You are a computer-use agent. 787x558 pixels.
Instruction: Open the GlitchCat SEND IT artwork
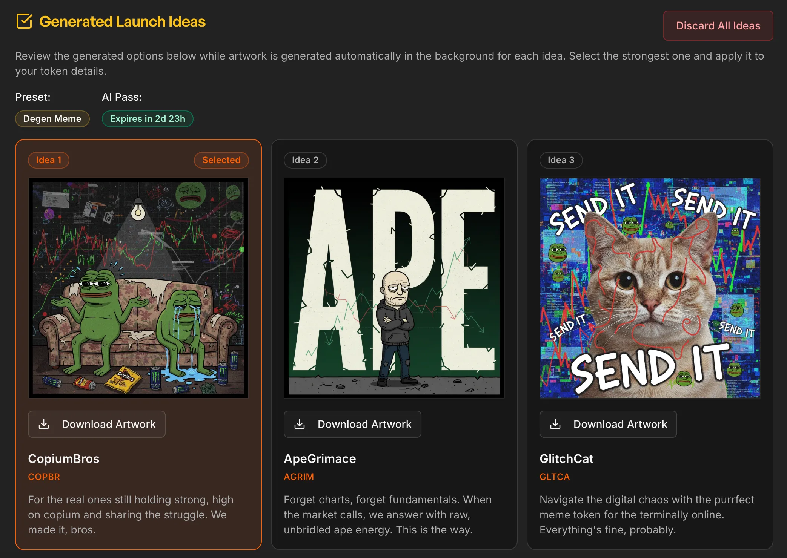pyautogui.click(x=650, y=288)
